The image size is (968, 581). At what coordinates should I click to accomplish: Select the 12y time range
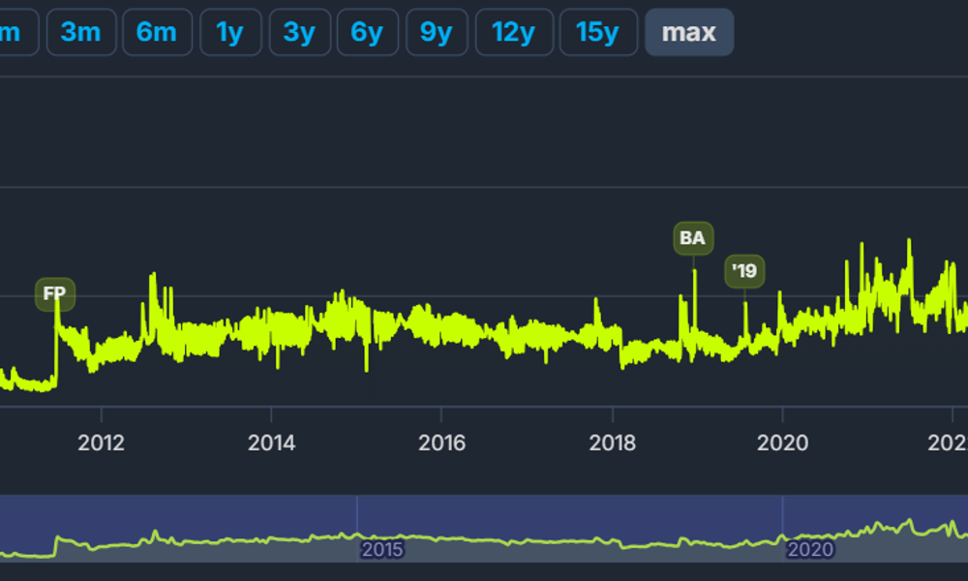514,33
